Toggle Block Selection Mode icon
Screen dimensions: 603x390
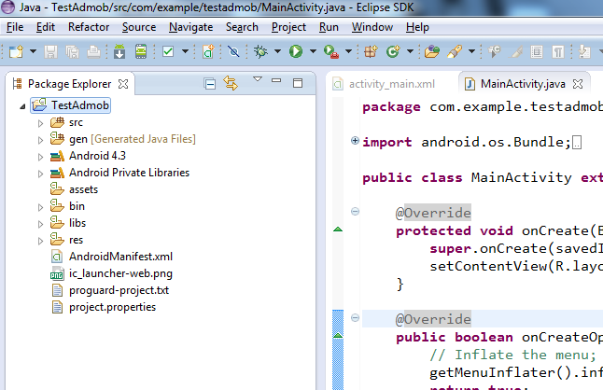point(537,51)
